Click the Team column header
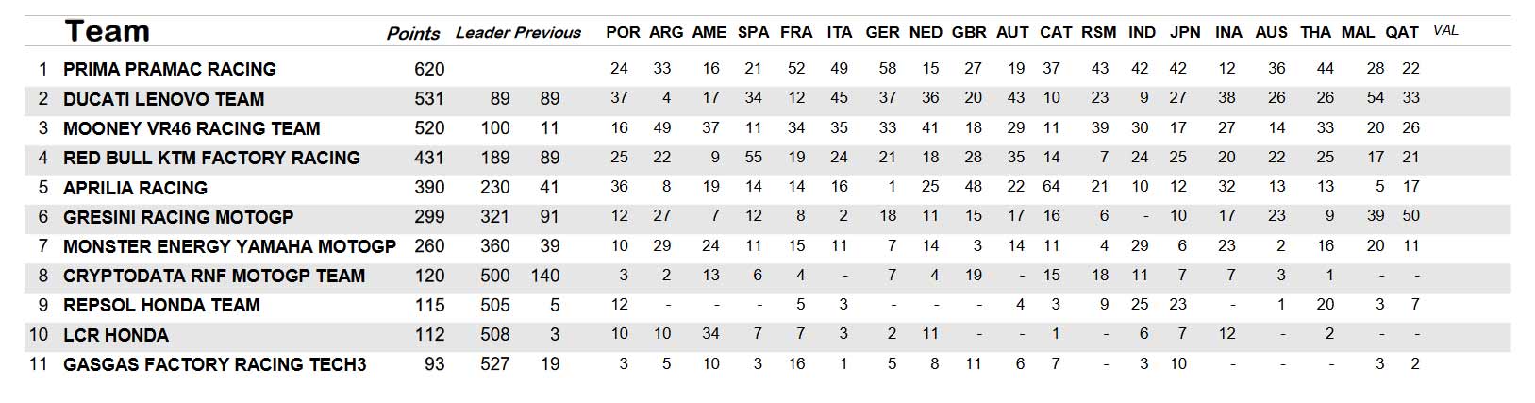Viewport: 1535px width, 403px height. 107,31
